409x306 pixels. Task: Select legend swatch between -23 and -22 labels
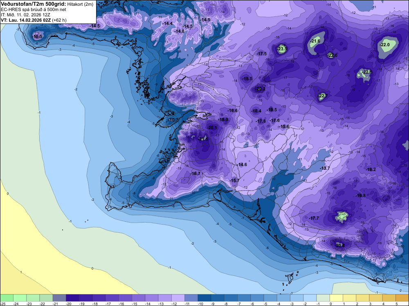click(33, 298)
